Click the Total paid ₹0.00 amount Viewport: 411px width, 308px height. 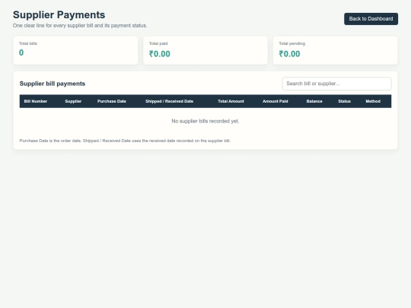coord(160,54)
